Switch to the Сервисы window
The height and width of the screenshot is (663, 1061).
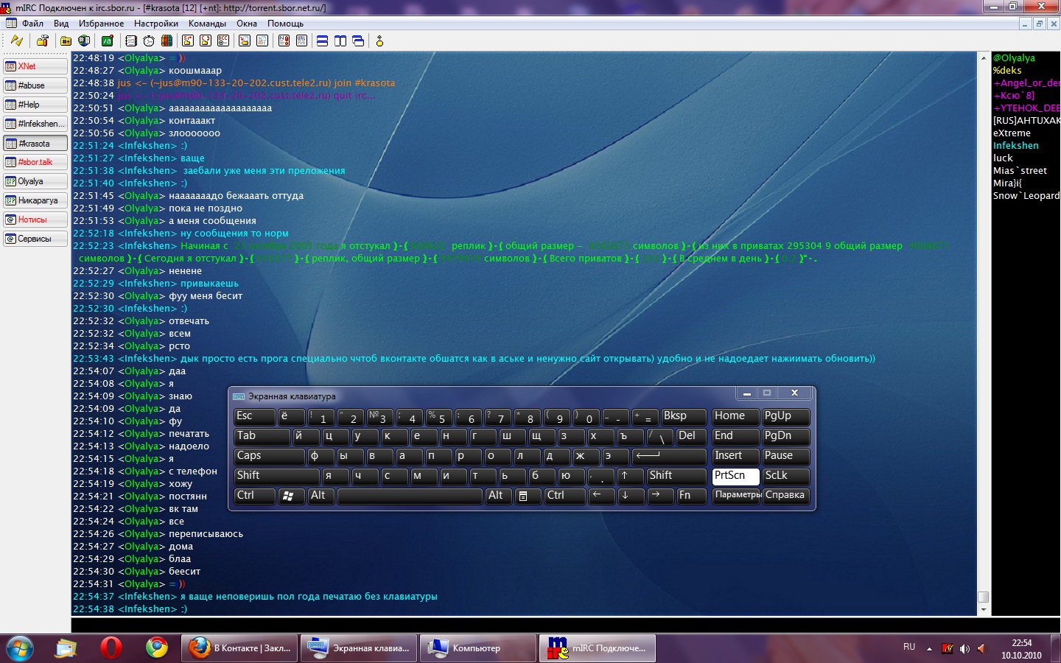pyautogui.click(x=35, y=239)
